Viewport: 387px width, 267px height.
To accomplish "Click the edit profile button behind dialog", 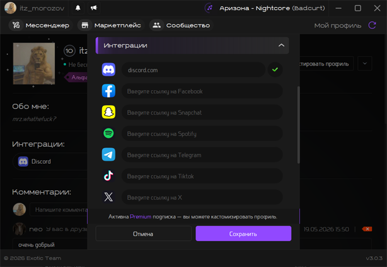I will 326,64.
